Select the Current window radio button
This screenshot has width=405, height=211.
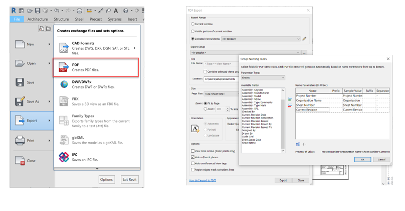click(x=192, y=24)
